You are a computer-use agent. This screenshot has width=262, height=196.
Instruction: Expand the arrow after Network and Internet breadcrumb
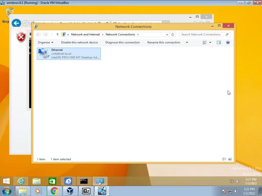coord(103,34)
